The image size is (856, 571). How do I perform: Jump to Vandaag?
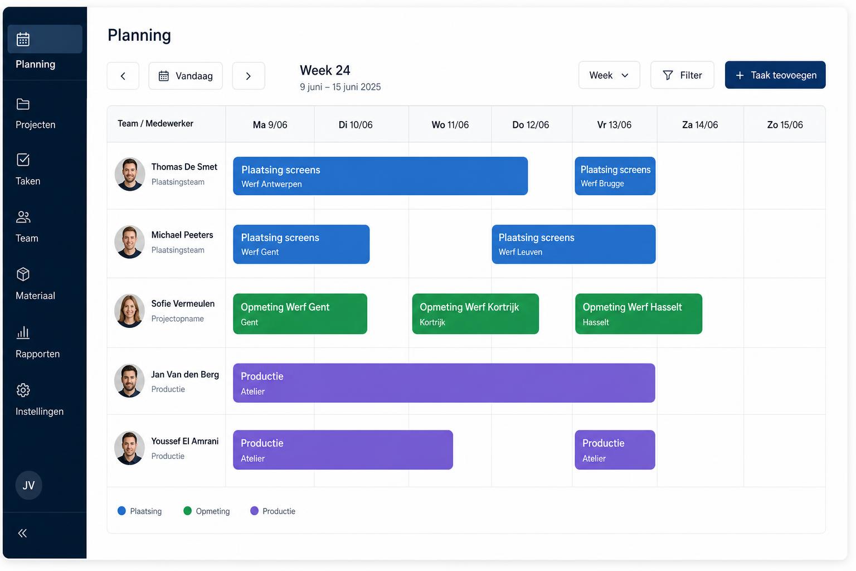click(186, 76)
